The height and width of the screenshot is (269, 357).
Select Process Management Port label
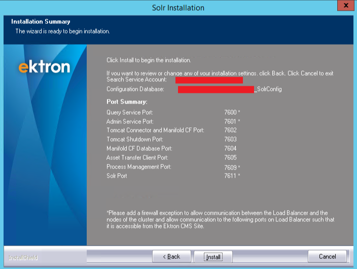(138, 167)
